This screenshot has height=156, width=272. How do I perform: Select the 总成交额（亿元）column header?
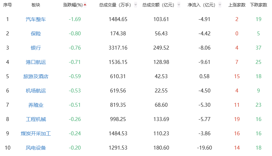point(158,5)
